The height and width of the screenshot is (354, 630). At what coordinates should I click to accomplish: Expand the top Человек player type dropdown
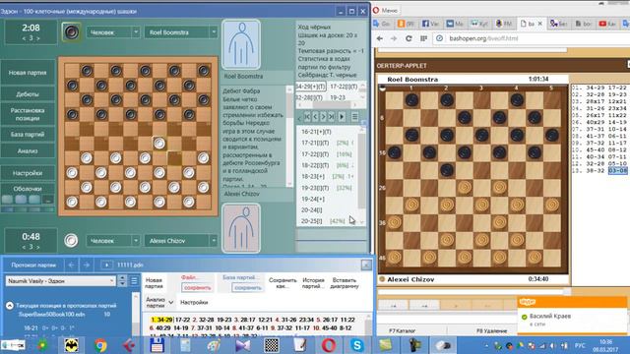point(136,32)
